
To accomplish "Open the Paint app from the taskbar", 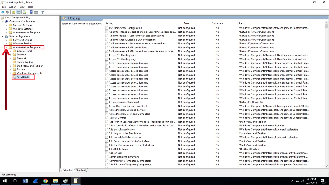I will point(65,181).
